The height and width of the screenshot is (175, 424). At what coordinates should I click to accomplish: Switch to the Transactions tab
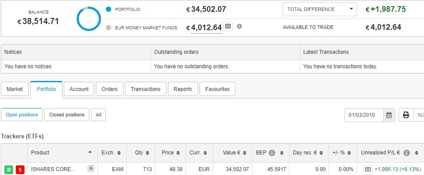pyautogui.click(x=145, y=89)
